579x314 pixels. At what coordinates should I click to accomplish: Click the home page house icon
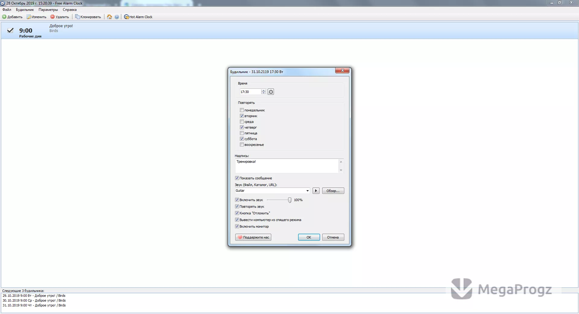(109, 17)
